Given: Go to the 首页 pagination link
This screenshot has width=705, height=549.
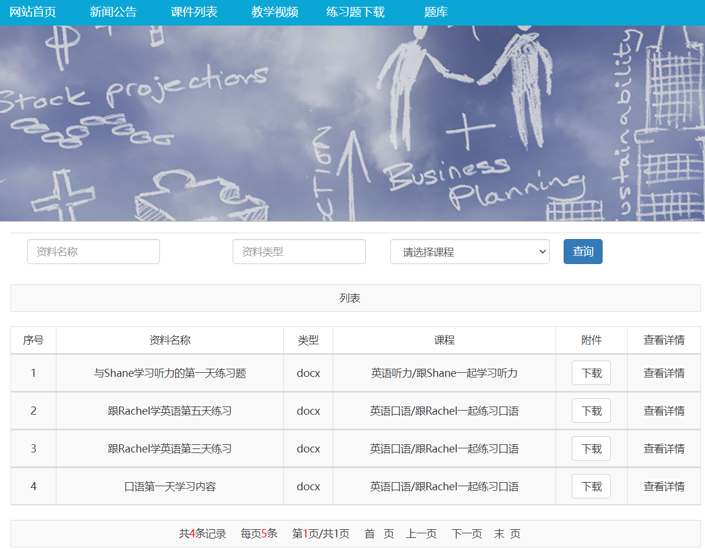Looking at the screenshot, I should coord(379,534).
